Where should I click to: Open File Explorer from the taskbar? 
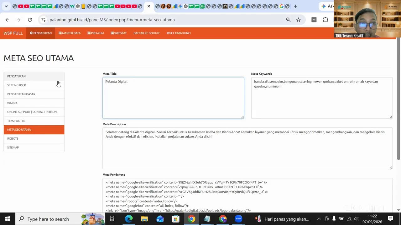tap(144, 219)
